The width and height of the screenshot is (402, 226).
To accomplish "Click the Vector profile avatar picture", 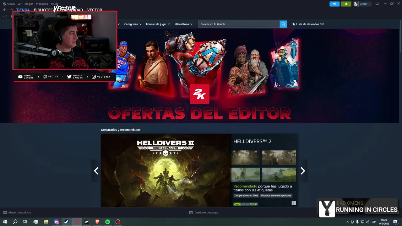I will coord(356,4).
